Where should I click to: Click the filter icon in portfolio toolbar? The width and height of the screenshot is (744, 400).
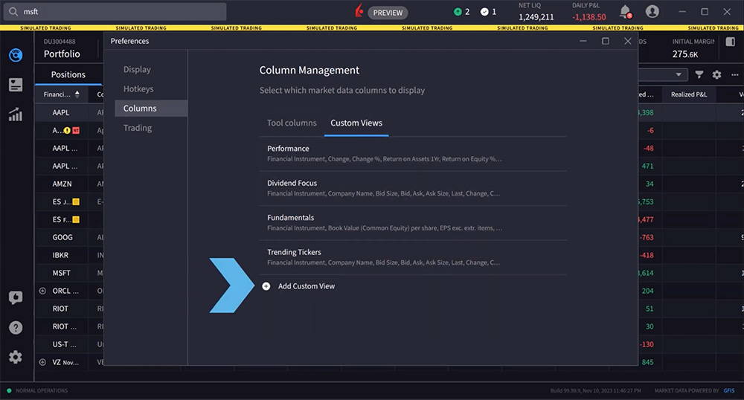click(x=699, y=74)
